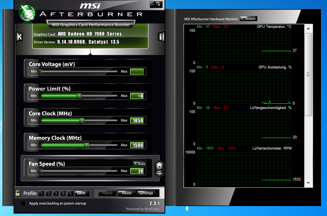This screenshot has height=216, width=327.
Task: Open Kombustor with the K button
Action: [x=20, y=37]
